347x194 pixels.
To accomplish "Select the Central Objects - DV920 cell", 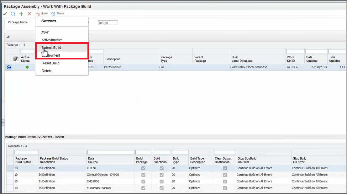I will [x=103, y=175].
